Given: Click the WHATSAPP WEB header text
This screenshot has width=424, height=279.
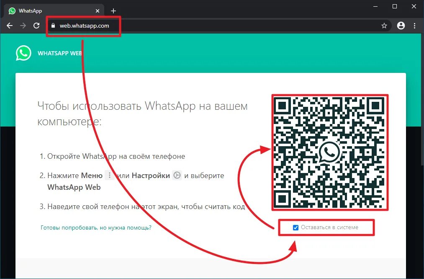Looking at the screenshot, I should click(60, 53).
